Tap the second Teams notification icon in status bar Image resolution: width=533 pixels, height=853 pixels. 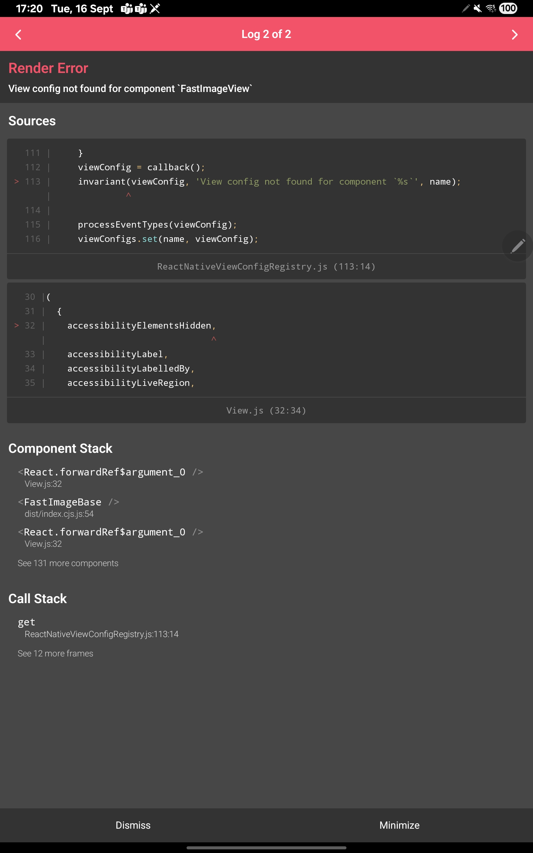click(x=141, y=8)
